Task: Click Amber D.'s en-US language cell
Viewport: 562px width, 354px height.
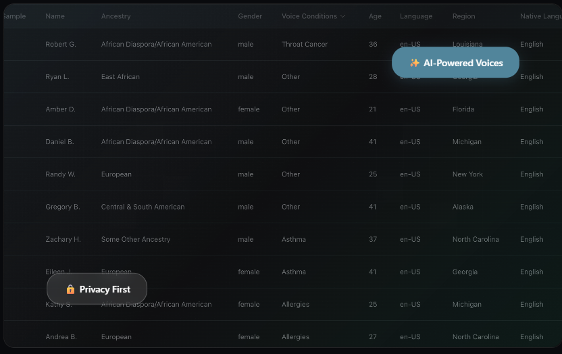Action: point(410,109)
